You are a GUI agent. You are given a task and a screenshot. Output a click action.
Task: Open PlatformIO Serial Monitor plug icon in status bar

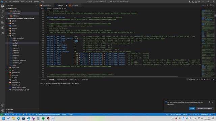[30, 114]
